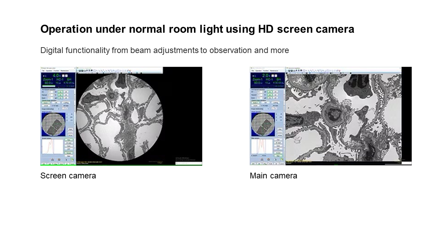Viewport: 441px width, 248px height.
Task: Click stage grid thumbnail in Screen camera panel
Action: tap(52, 124)
